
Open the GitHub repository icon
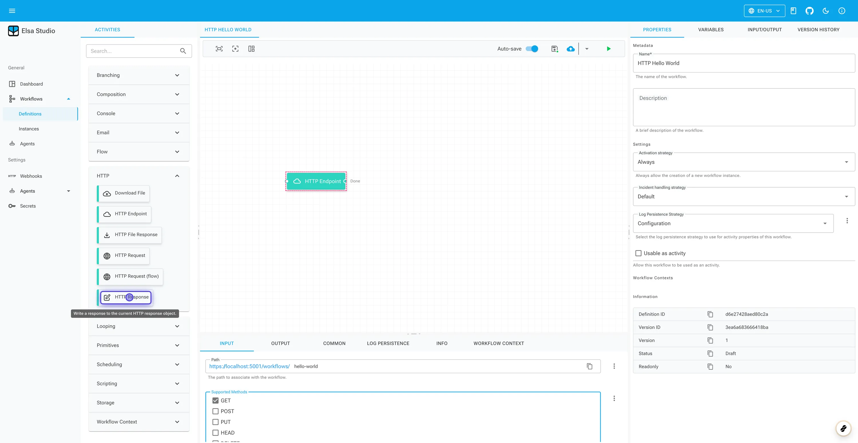[x=809, y=11]
